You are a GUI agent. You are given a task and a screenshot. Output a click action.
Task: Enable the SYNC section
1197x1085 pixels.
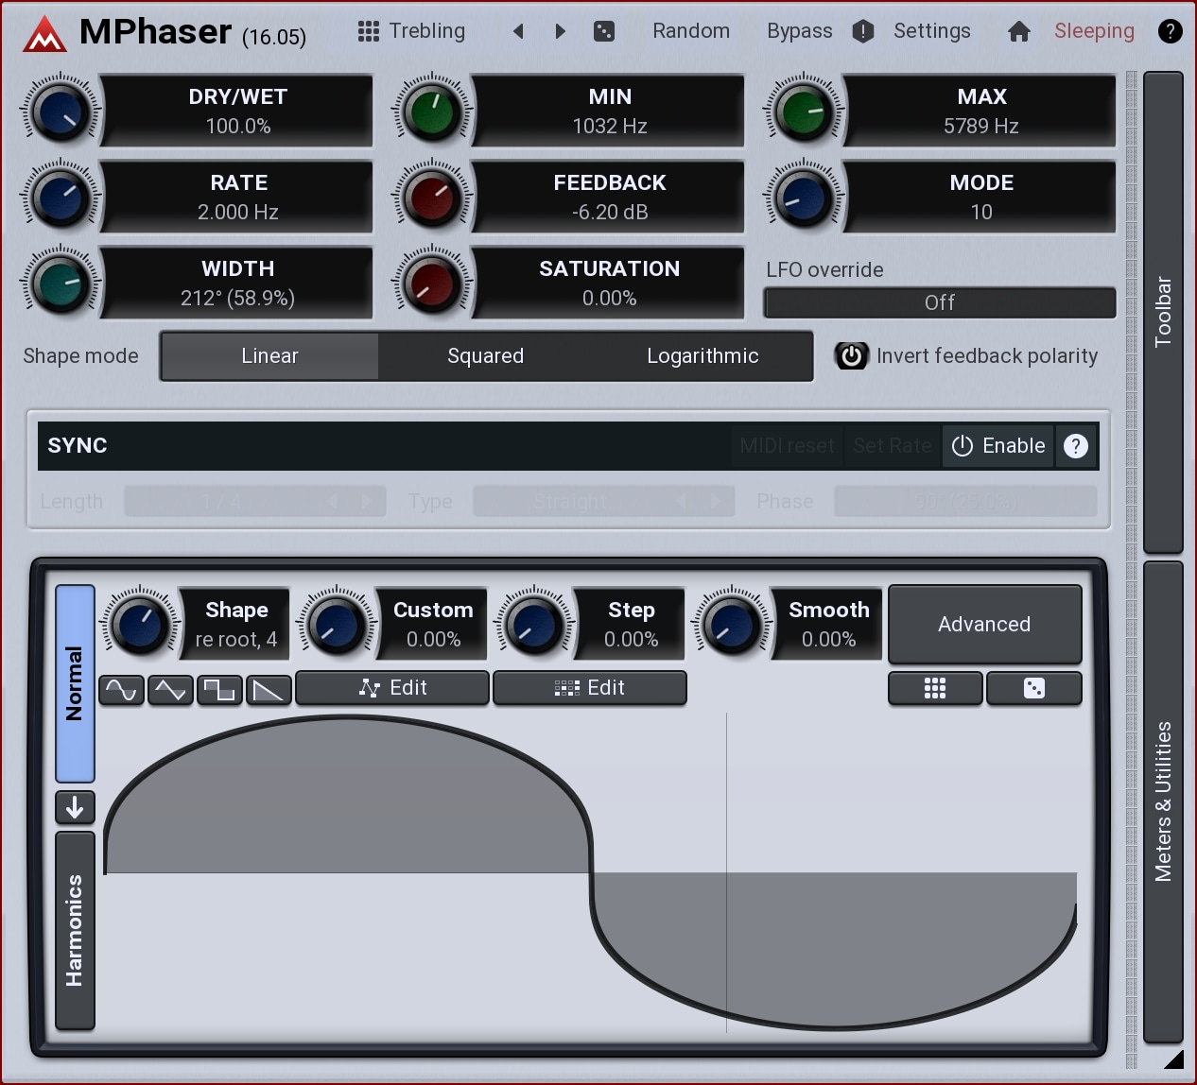[998, 445]
